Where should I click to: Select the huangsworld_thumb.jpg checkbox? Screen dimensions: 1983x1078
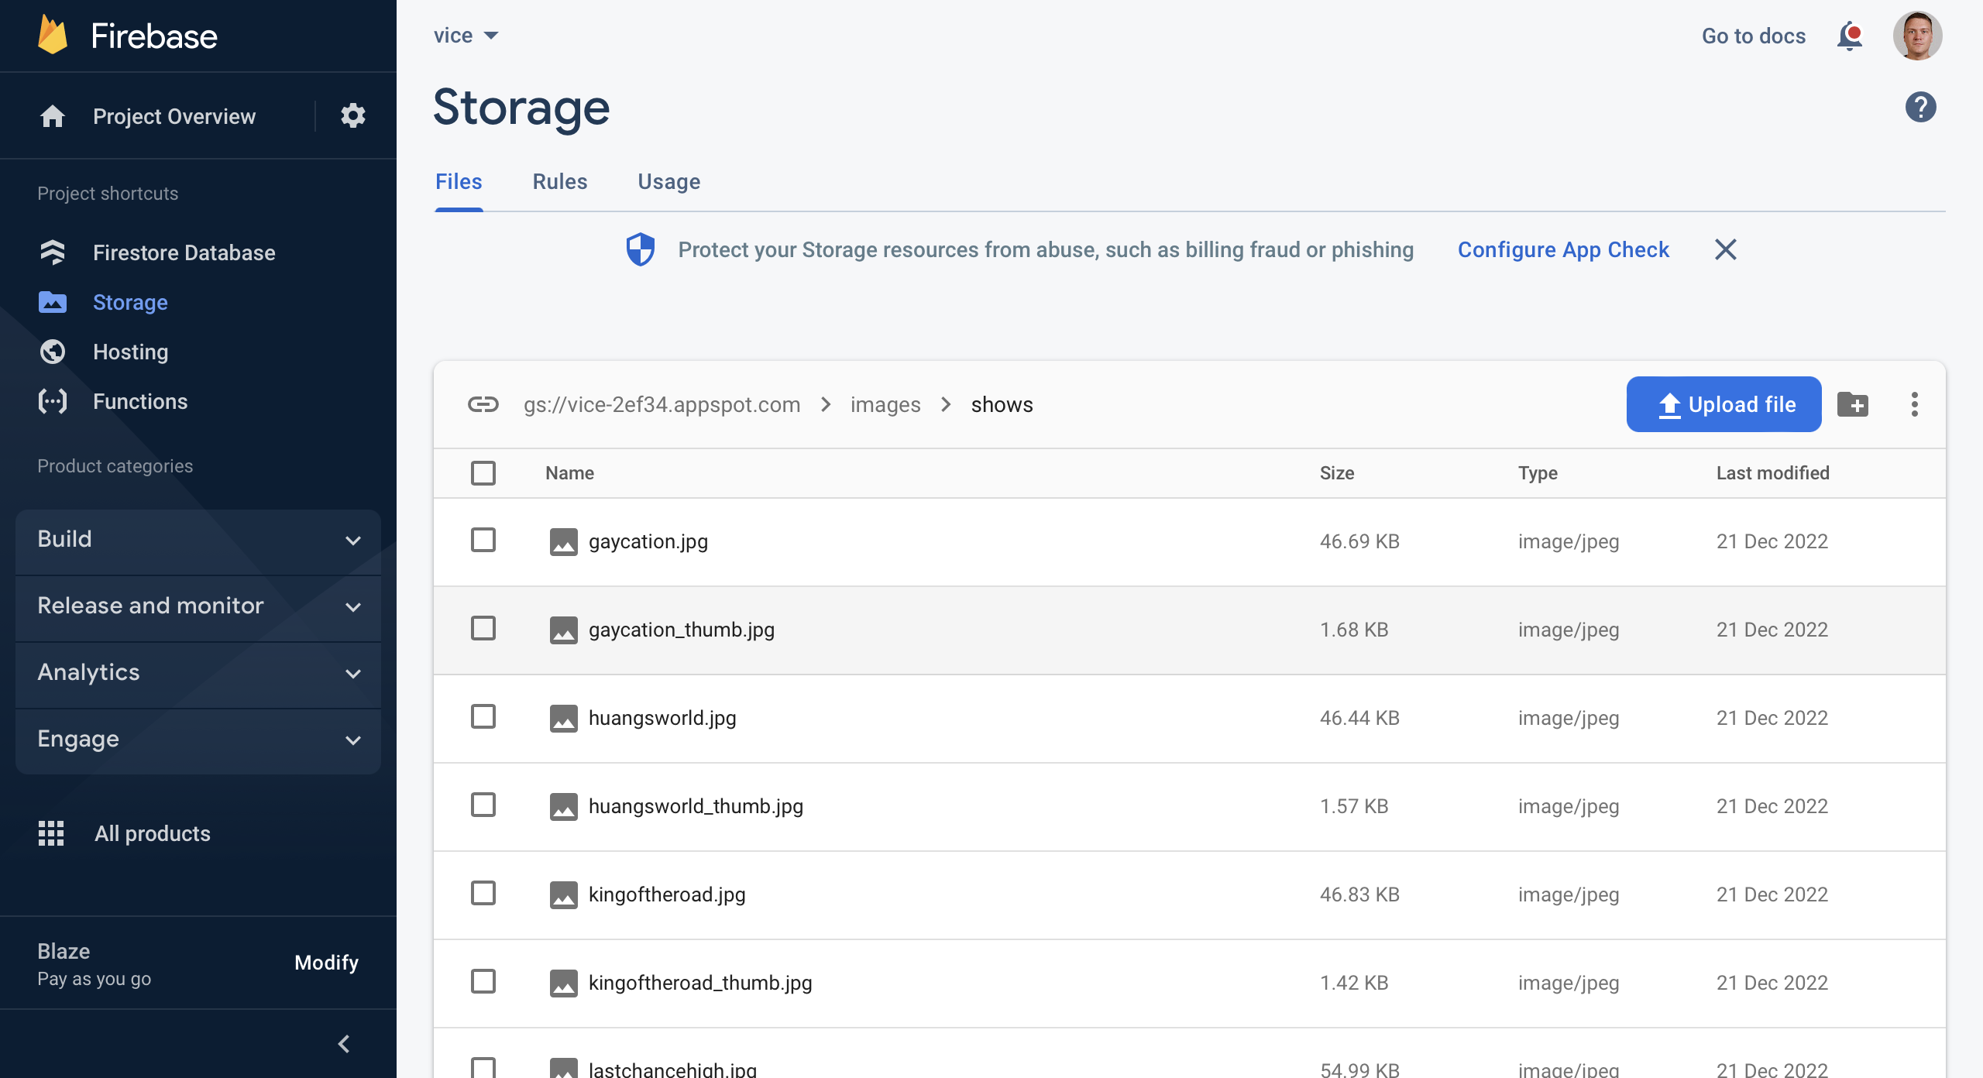click(x=483, y=805)
